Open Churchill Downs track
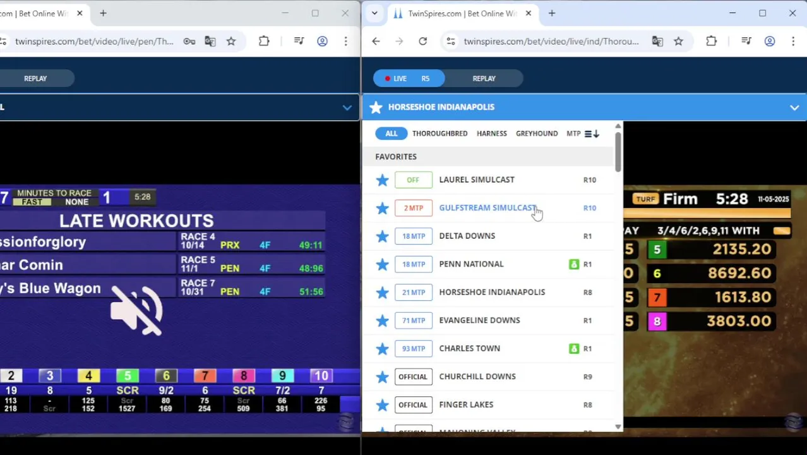807x455 pixels. tap(477, 376)
